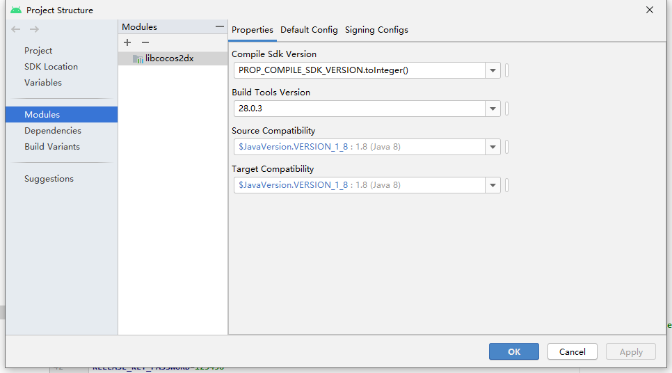This screenshot has height=373, width=672.
Task: Click the add module plus icon
Action: point(127,43)
